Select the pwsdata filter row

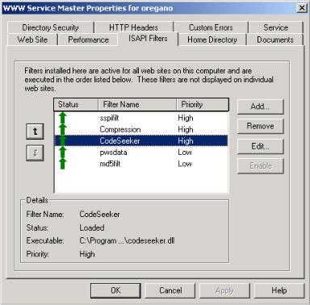(141, 152)
